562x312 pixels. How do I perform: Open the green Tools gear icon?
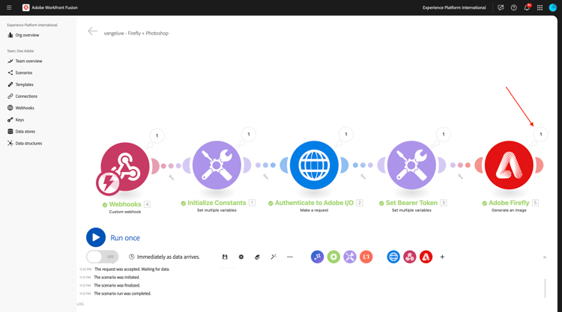pyautogui.click(x=333, y=257)
